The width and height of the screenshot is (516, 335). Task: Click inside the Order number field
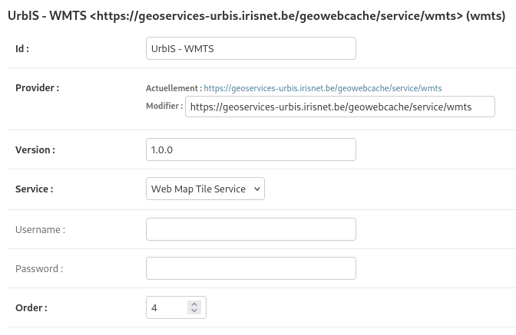click(x=167, y=307)
